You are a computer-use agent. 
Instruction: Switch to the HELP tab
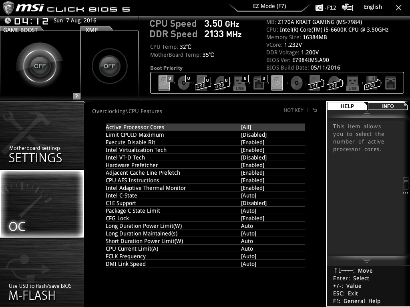(347, 106)
